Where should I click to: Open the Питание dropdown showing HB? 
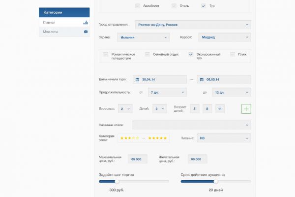pyautogui.click(x=224, y=138)
